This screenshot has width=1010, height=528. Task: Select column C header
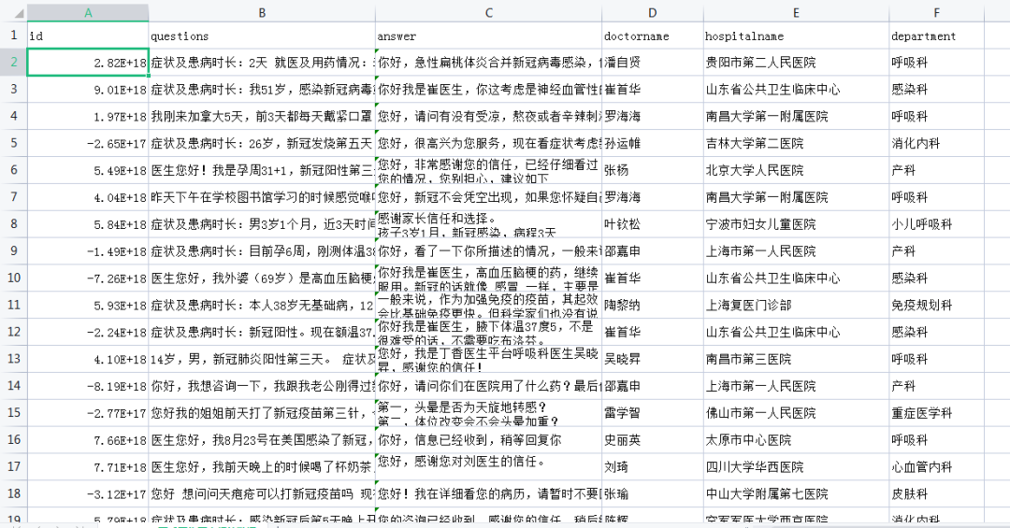click(x=488, y=12)
